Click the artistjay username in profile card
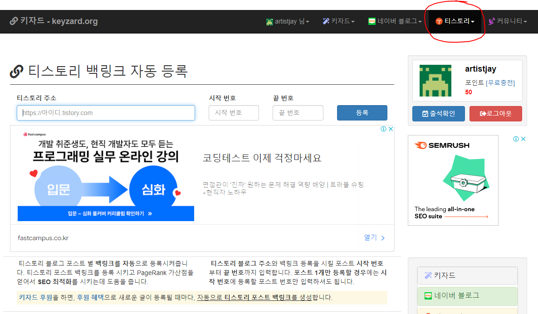 pyautogui.click(x=480, y=69)
